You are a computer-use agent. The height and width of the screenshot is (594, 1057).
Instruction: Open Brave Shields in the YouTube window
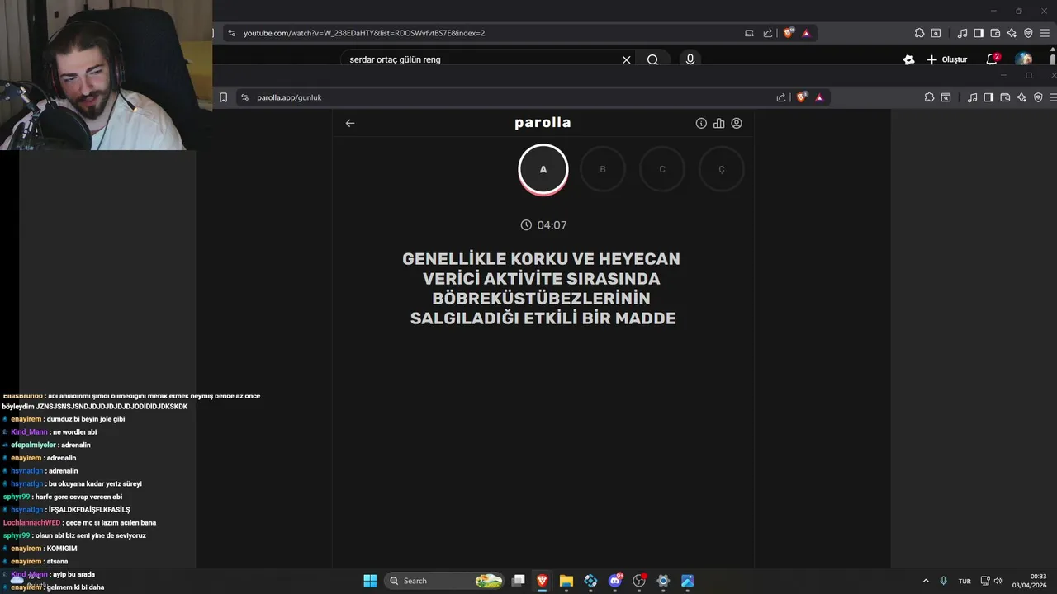[x=789, y=33]
